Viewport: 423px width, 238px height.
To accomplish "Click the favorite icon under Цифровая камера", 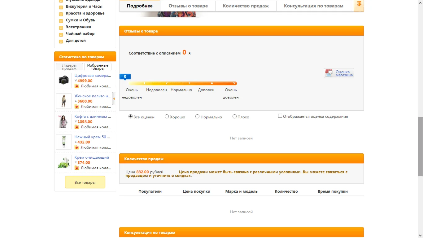I will tap(77, 86).
